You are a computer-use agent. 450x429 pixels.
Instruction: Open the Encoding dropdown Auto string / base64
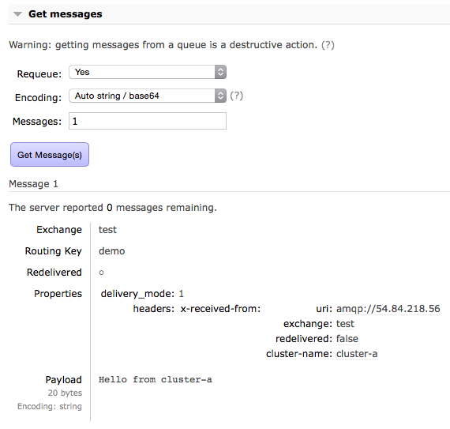point(148,96)
